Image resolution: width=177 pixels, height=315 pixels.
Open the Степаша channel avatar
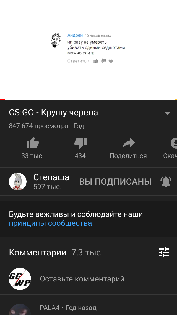18,182
